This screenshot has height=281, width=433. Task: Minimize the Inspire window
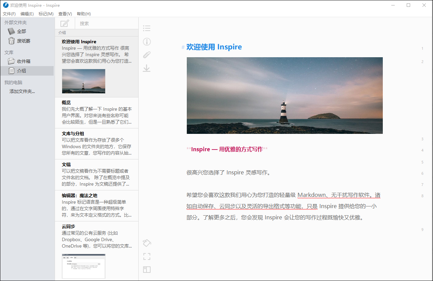[x=393, y=5]
